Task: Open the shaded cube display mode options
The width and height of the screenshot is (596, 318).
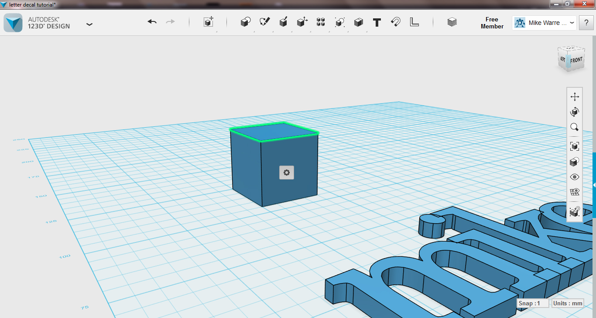Action: pyautogui.click(x=575, y=162)
